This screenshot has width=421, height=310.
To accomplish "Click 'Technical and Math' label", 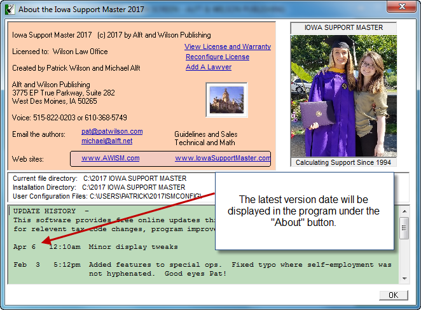I will click(x=205, y=143).
